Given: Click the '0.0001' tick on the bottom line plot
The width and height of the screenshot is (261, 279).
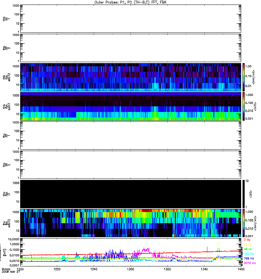Looking at the screenshot, I should (x=14, y=265).
